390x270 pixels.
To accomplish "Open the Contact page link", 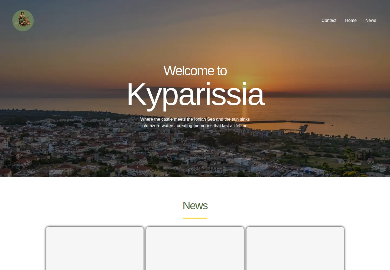I will [x=329, y=21].
